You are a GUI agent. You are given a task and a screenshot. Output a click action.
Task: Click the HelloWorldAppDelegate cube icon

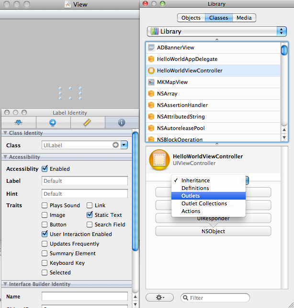pyautogui.click(x=151, y=59)
